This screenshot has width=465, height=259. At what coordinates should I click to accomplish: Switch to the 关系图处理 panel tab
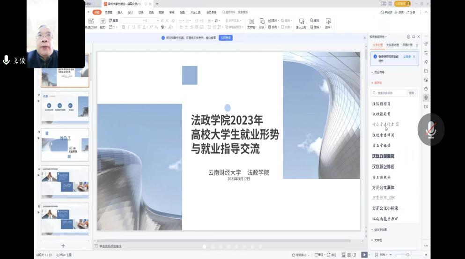392,45
